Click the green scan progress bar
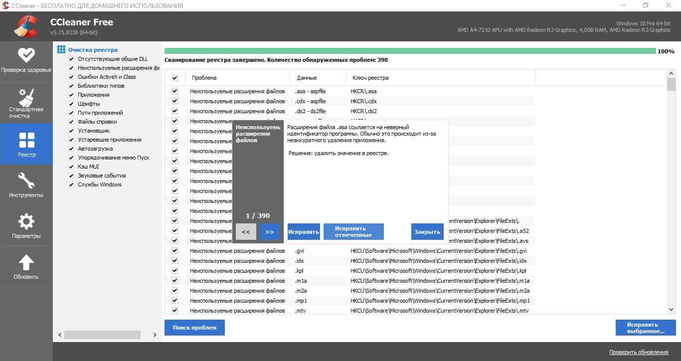 click(x=410, y=51)
